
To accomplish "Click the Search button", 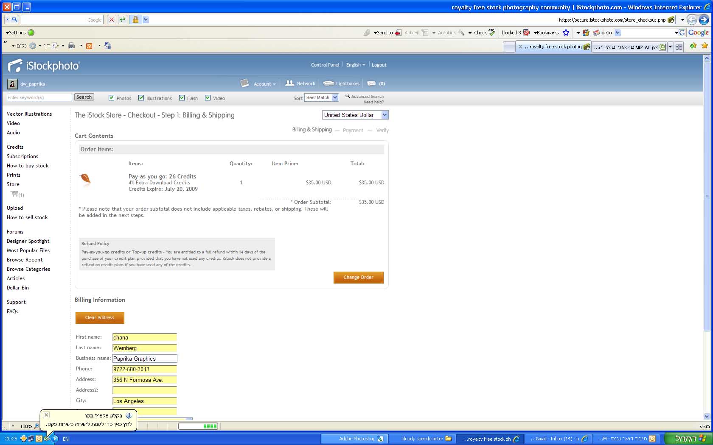I will (84, 97).
